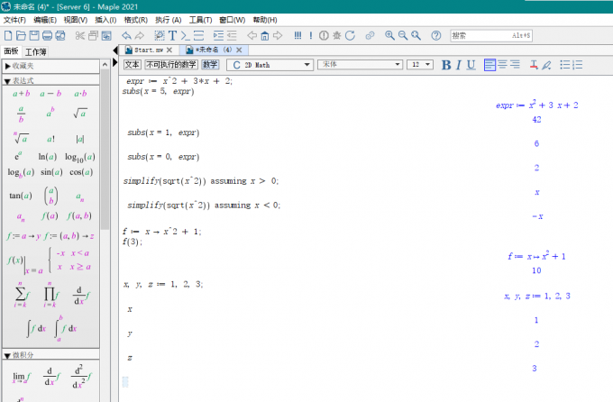The height and width of the screenshot is (402, 613).
Task: Toggle bulleted list formatting
Action: point(564,65)
